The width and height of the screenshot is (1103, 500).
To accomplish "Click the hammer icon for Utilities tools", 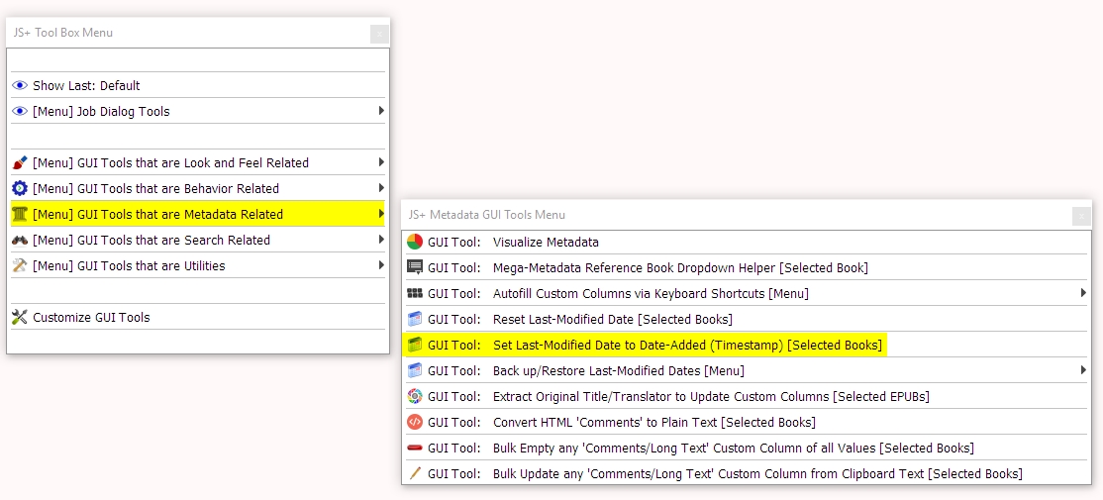I will coord(20,265).
